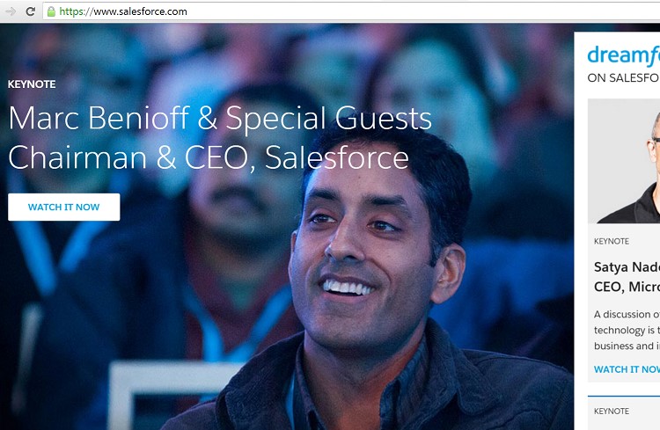
Task: Open the green padlock site info
Action: (51, 11)
